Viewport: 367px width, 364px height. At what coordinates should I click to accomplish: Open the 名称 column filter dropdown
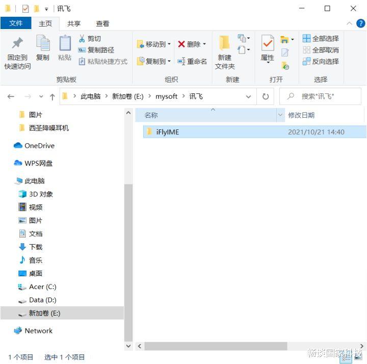point(280,115)
